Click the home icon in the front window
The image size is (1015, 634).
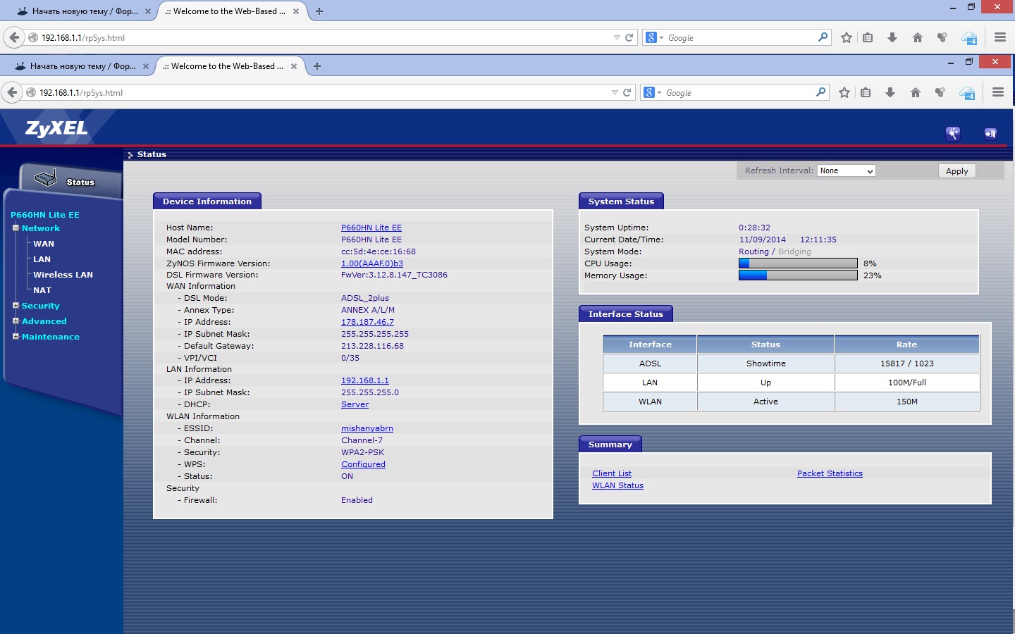click(916, 92)
